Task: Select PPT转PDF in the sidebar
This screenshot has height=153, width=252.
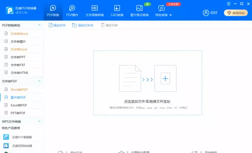Action: click(x=22, y=113)
